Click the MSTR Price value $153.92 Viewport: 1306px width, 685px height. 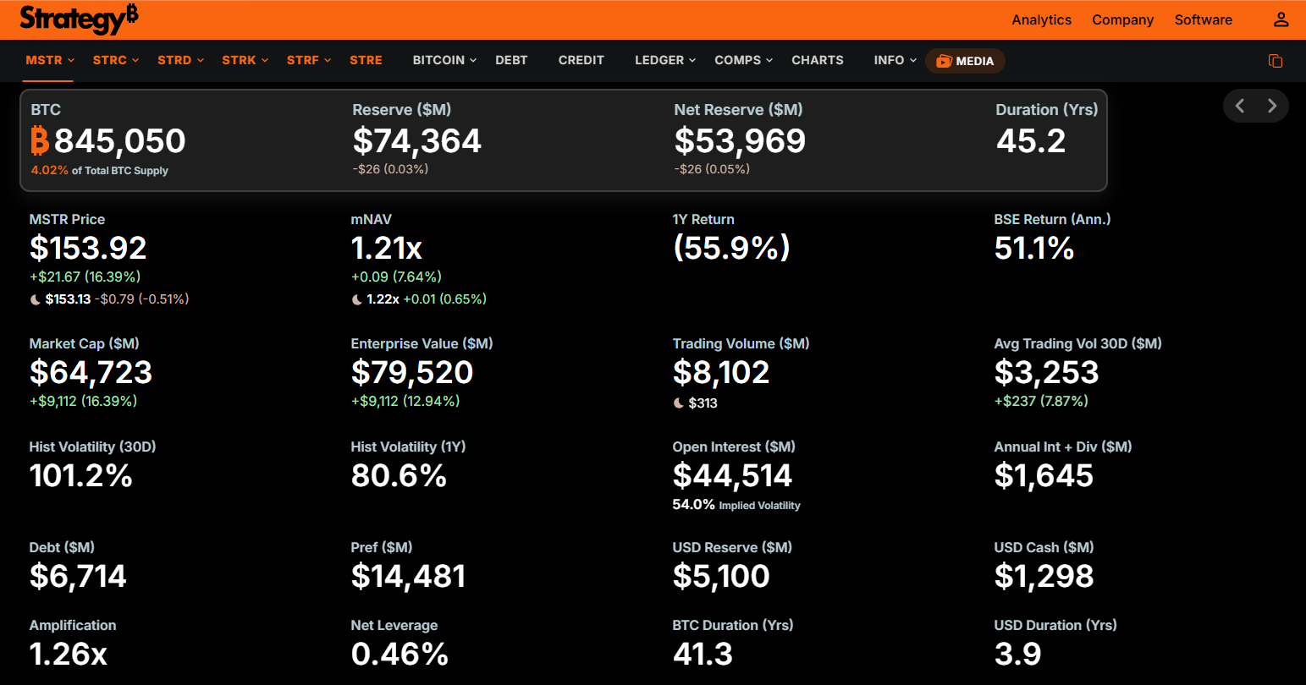[x=88, y=248]
